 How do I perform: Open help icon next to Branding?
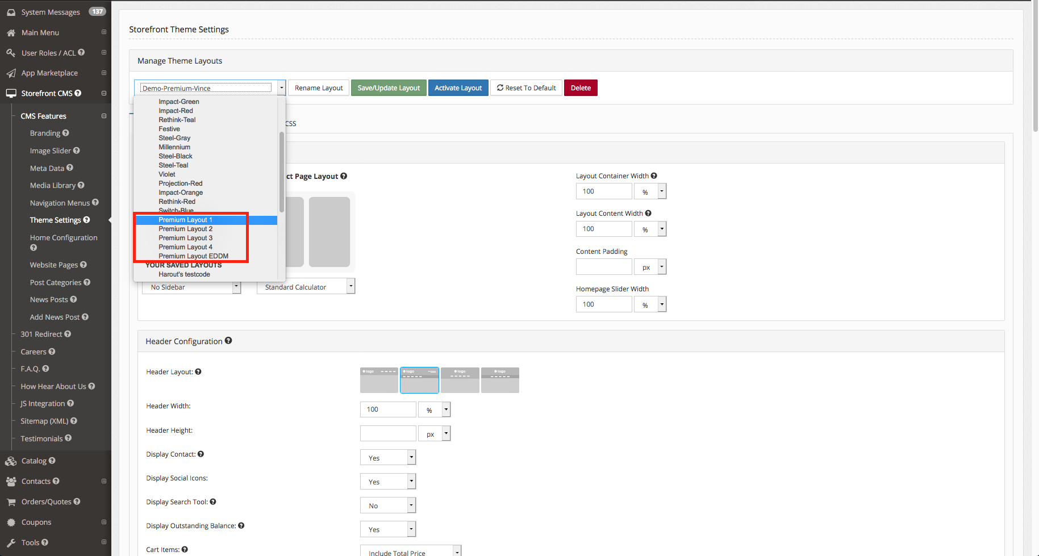click(66, 133)
